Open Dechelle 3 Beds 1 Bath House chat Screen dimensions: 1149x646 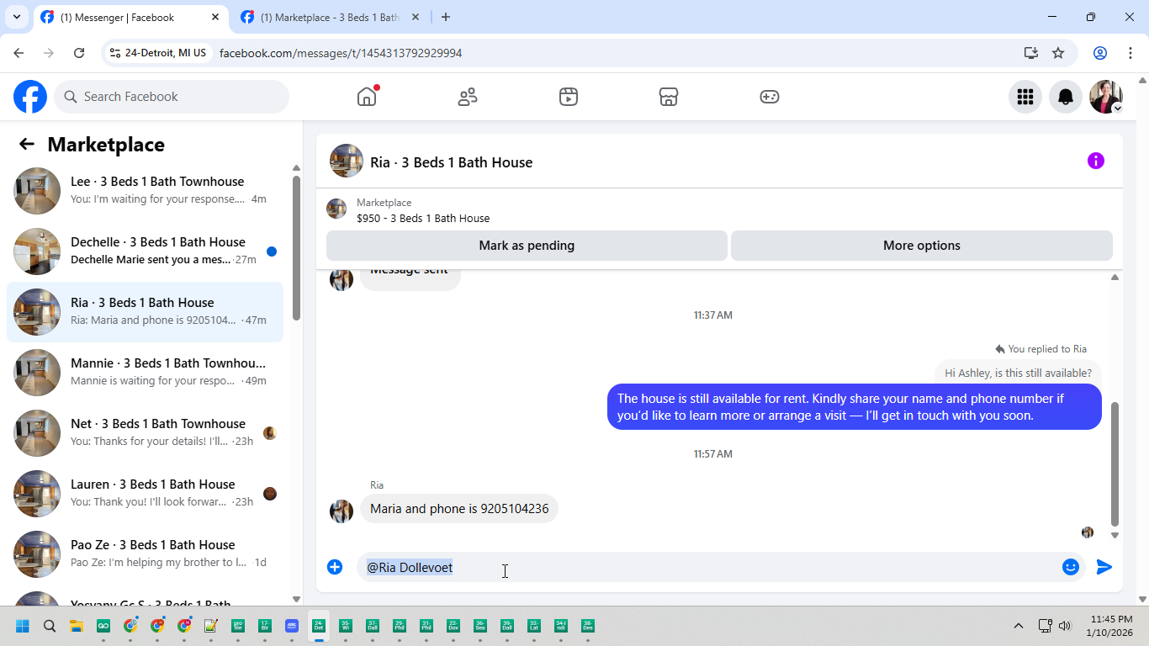coord(145,252)
